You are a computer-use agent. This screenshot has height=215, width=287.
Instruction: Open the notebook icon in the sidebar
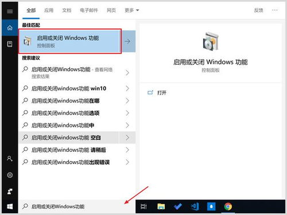(10, 44)
